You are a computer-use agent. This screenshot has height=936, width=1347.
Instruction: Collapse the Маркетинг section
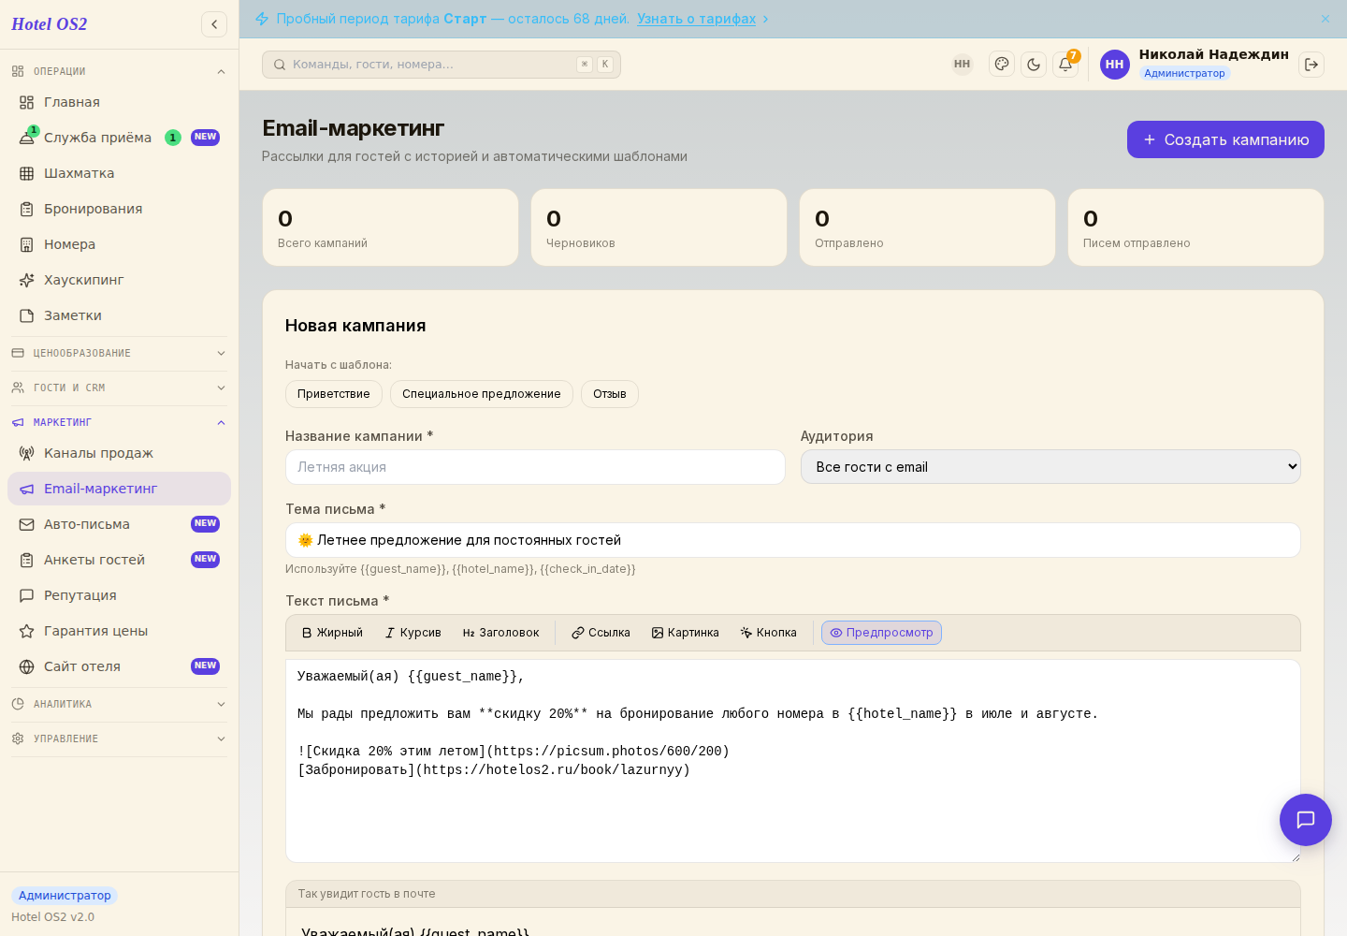119,422
